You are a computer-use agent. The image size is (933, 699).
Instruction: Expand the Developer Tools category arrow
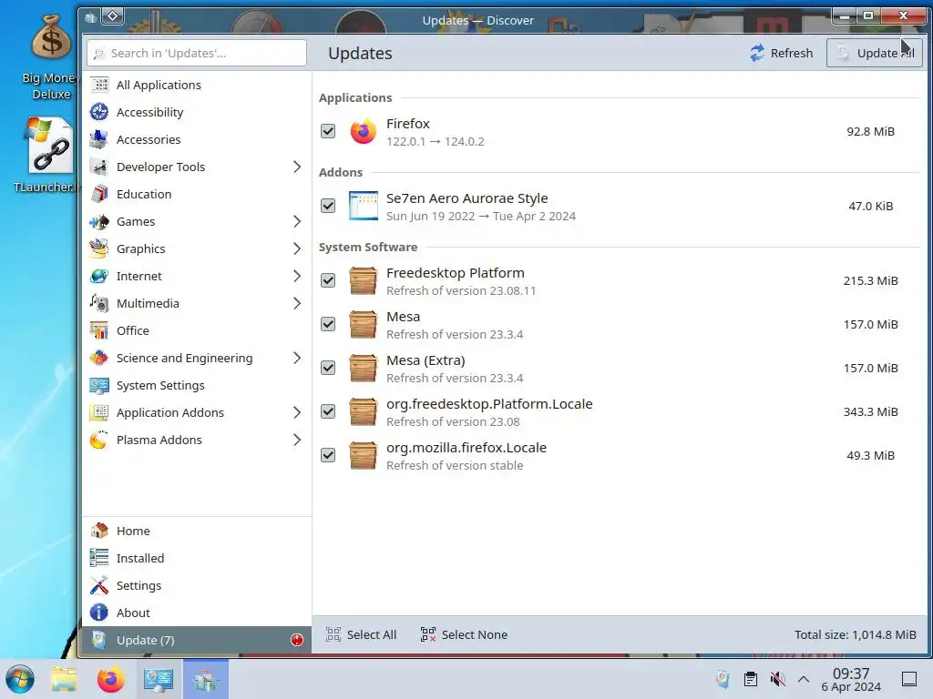pyautogui.click(x=297, y=167)
